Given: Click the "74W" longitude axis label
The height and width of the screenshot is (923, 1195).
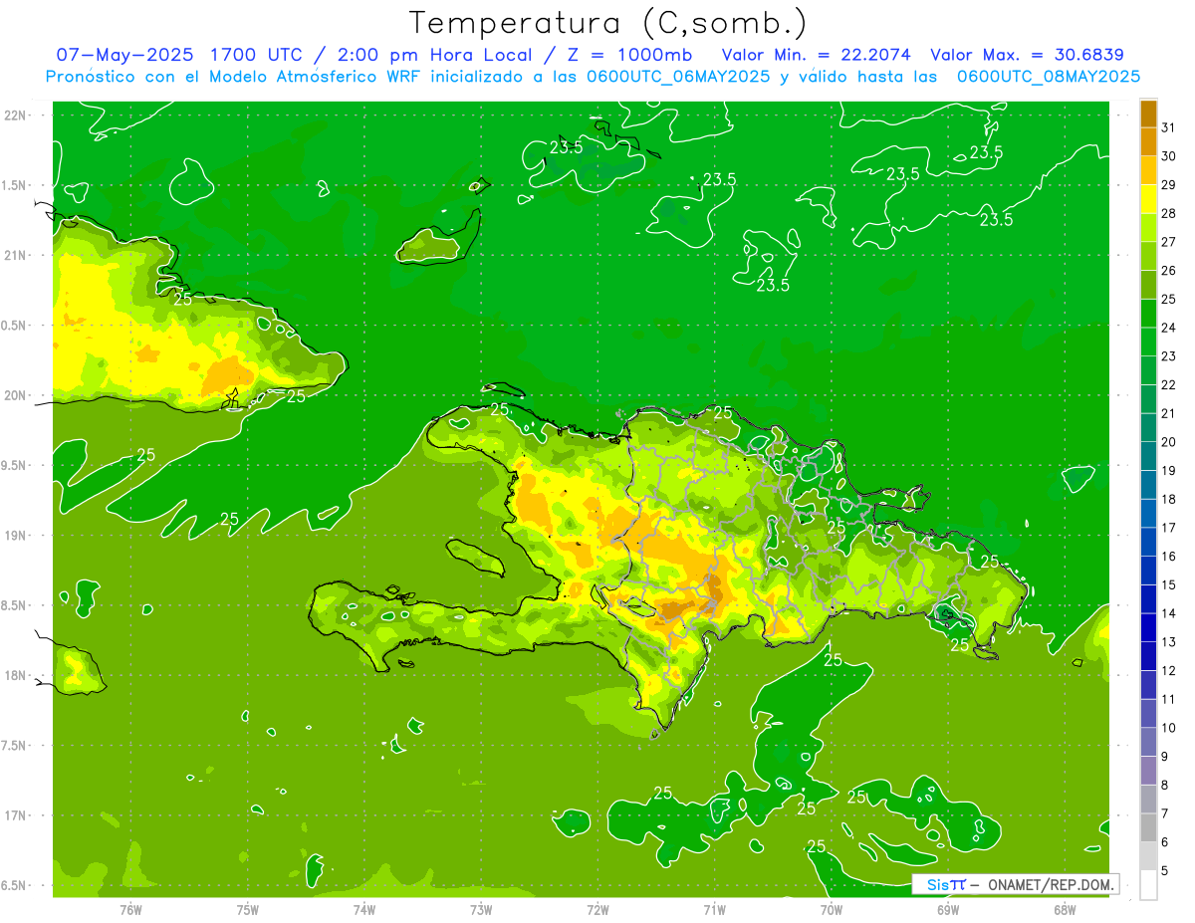Looking at the screenshot, I should tap(364, 910).
